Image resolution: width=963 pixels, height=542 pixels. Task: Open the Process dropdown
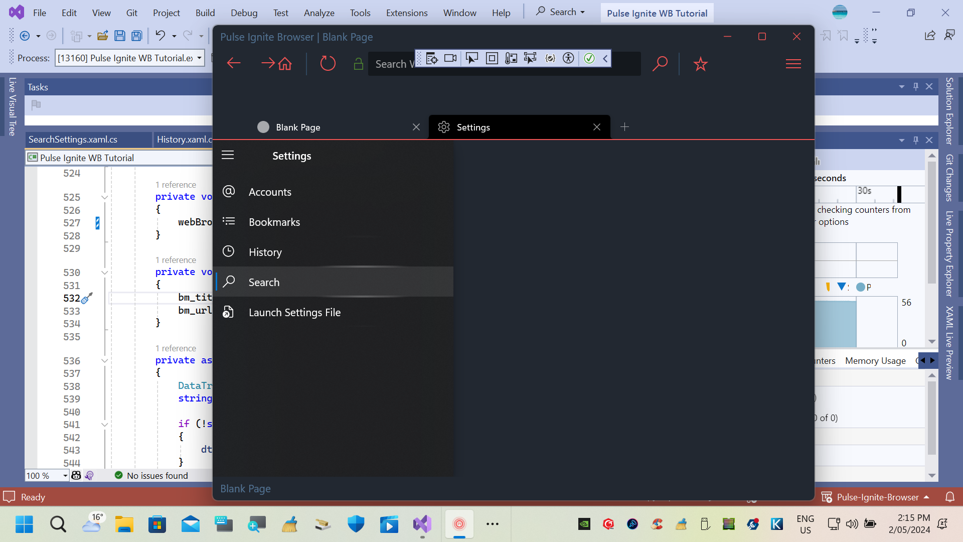(x=199, y=58)
